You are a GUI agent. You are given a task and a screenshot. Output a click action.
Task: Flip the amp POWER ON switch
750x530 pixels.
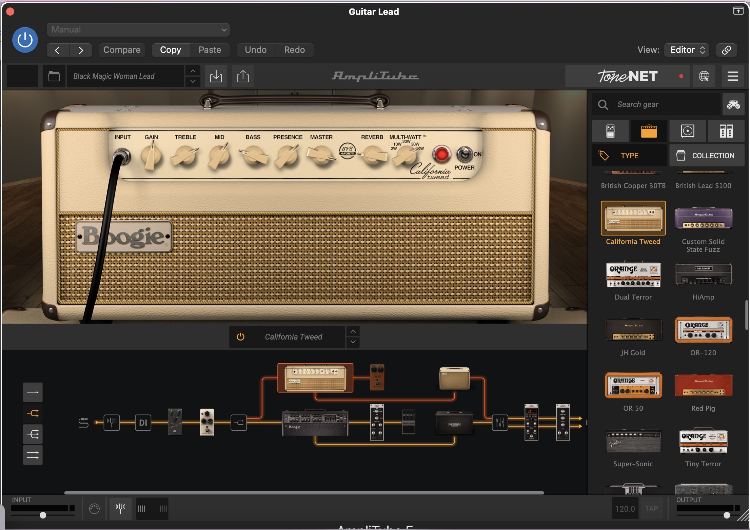465,154
